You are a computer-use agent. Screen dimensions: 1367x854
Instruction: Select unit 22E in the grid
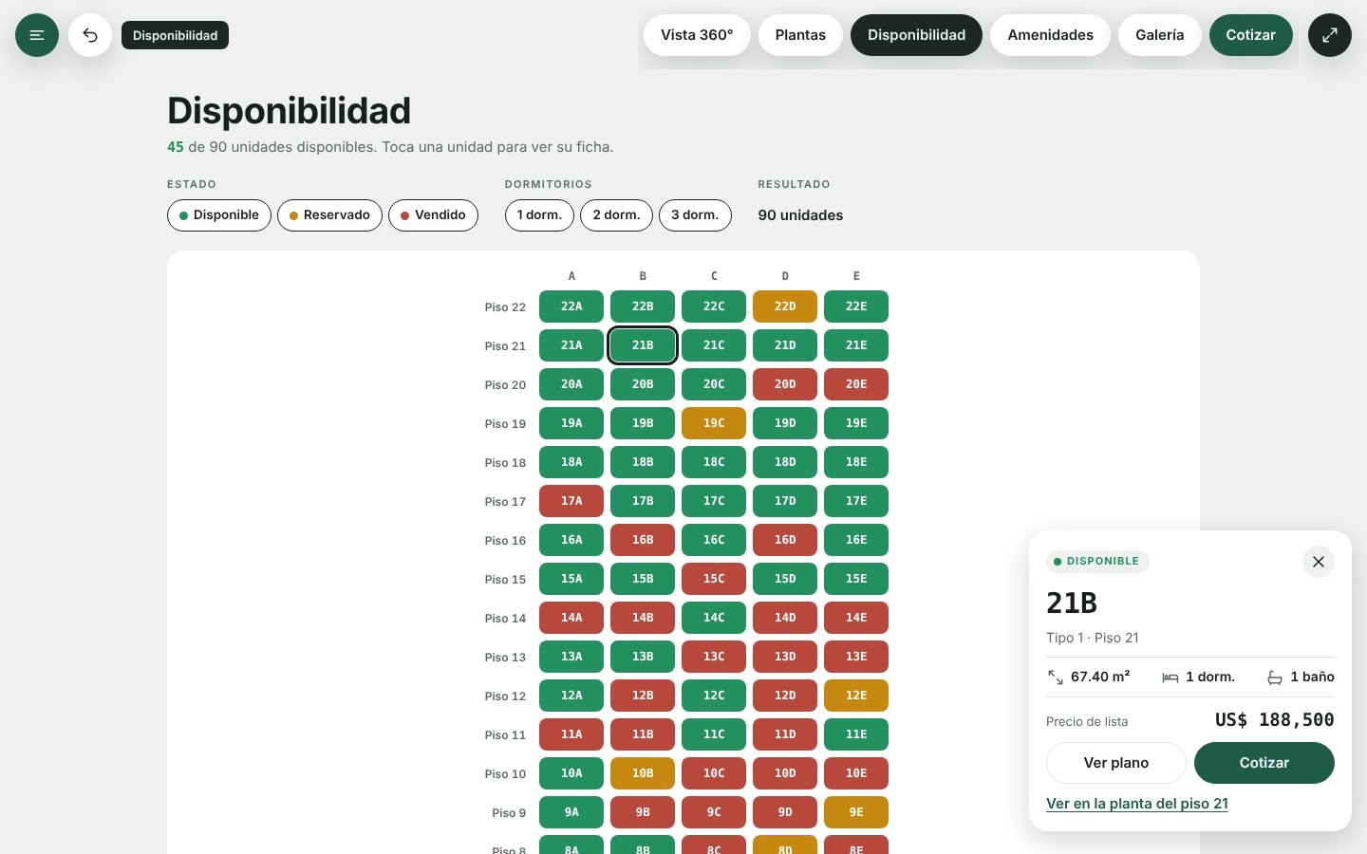856,306
